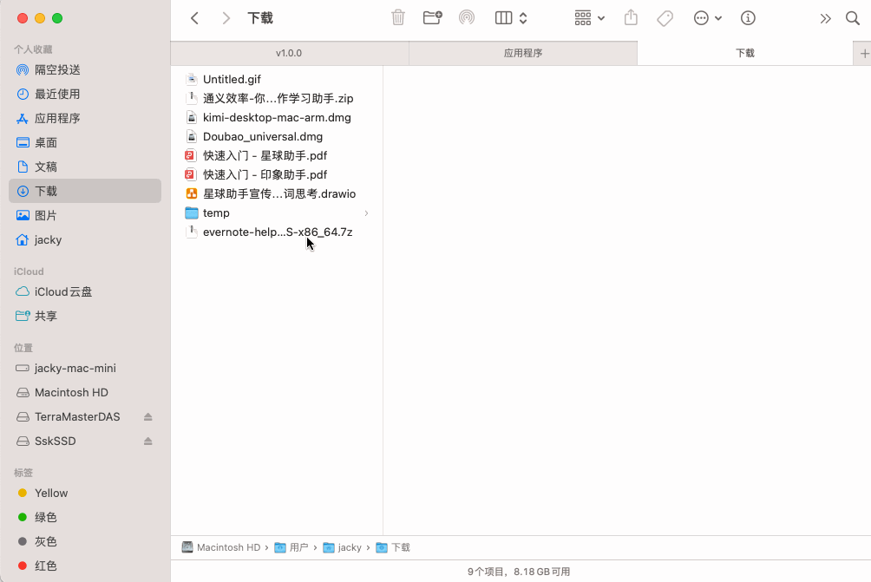Click the trash delete icon in toolbar
Viewport: 871px width, 582px height.
(x=398, y=17)
